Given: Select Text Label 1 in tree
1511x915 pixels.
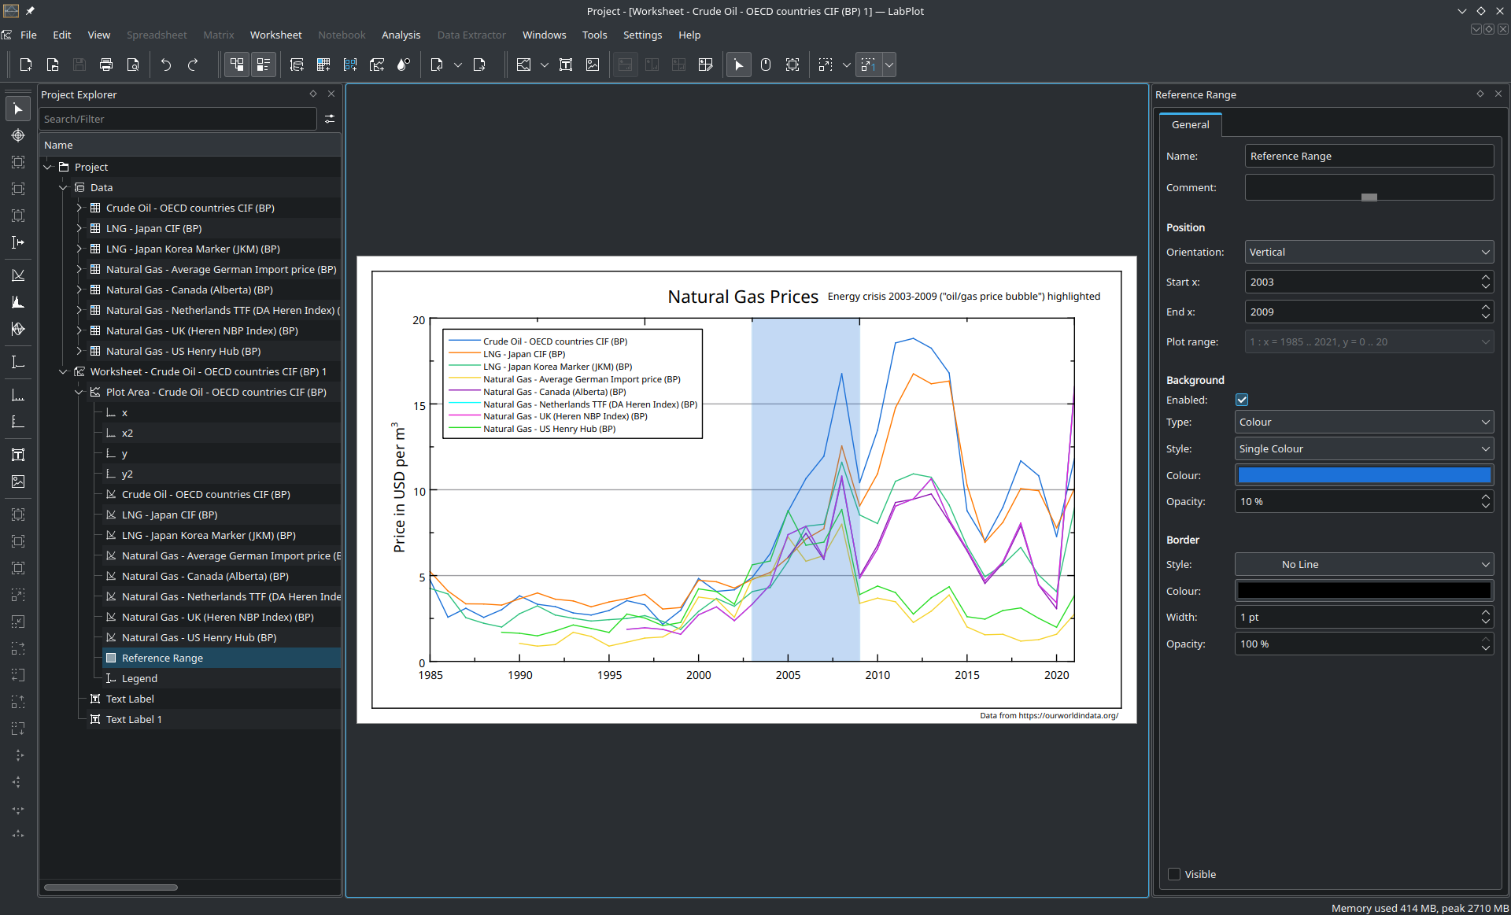Looking at the screenshot, I should [x=134, y=719].
